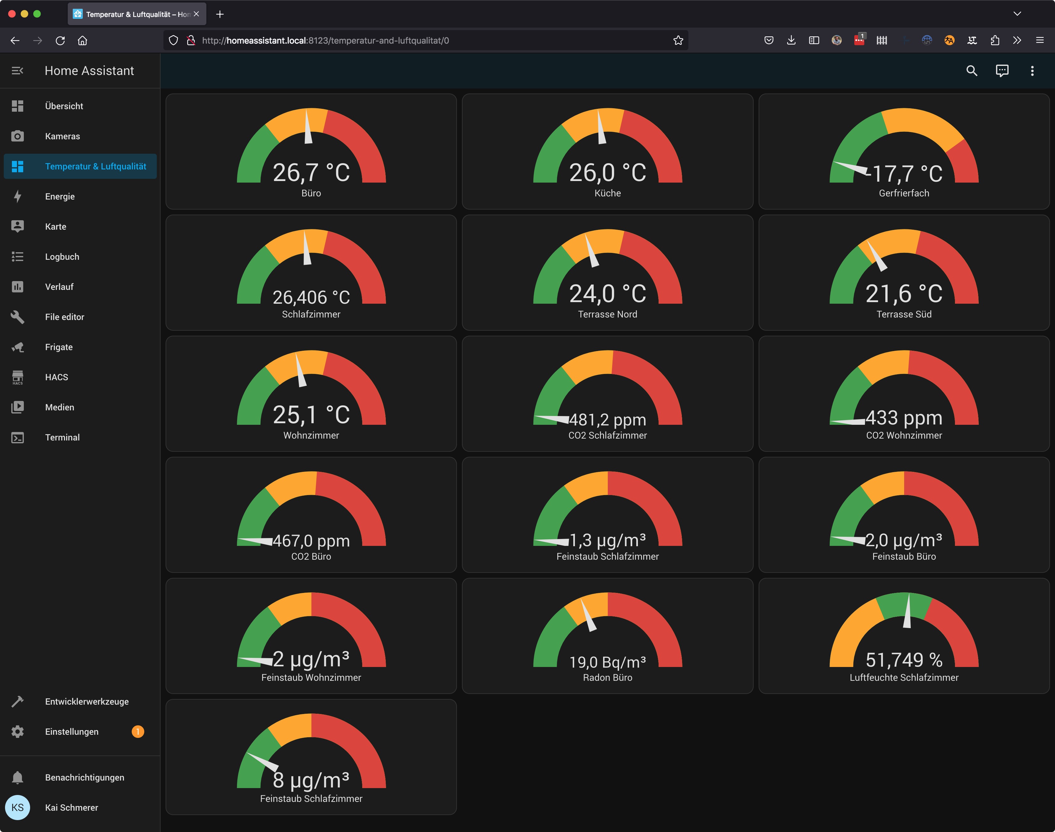Open Entwicklerwerkzeuge hammer icon

(18, 701)
